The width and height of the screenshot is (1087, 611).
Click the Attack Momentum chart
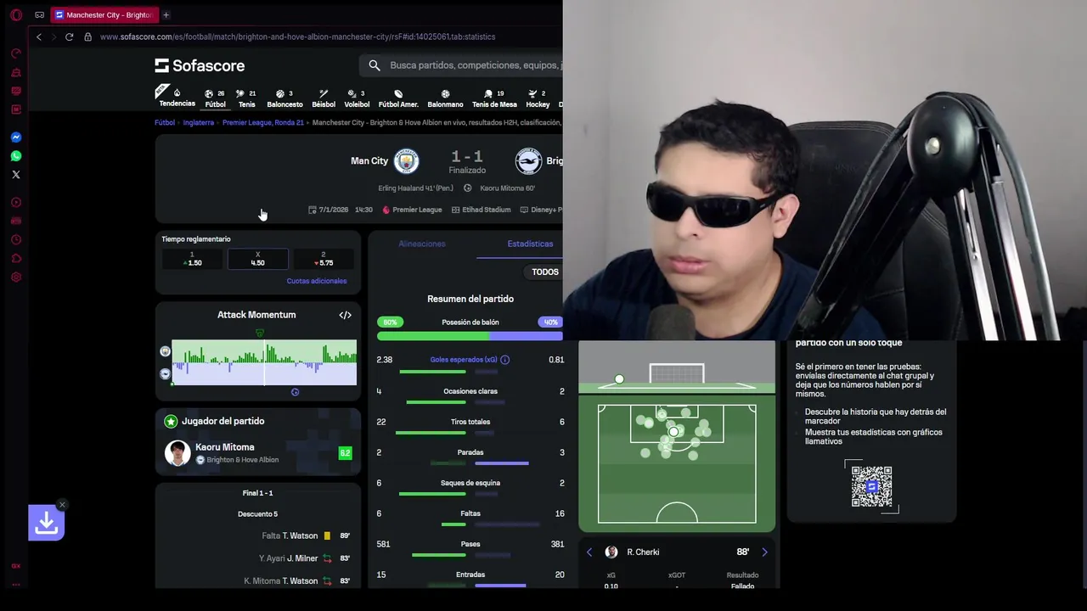(264, 362)
